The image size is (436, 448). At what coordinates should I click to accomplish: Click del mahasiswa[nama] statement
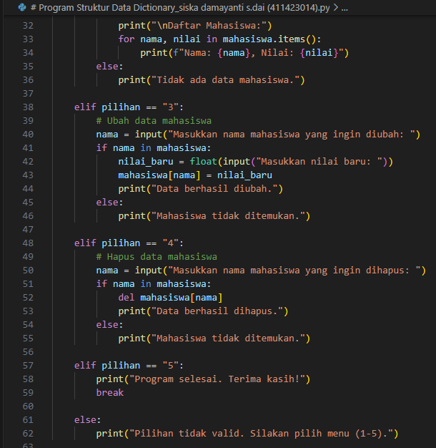pos(170,298)
